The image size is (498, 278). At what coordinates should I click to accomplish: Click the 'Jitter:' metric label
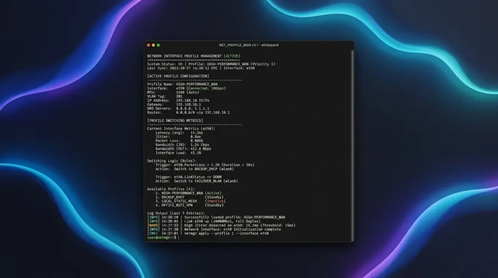click(162, 137)
